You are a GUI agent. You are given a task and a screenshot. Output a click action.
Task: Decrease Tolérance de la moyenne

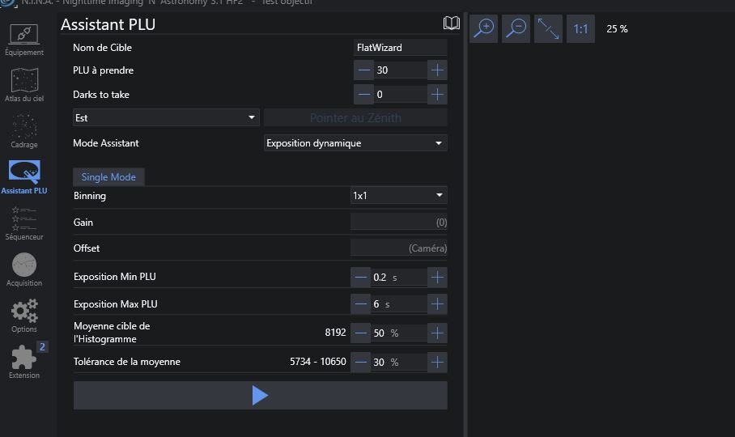(x=360, y=362)
